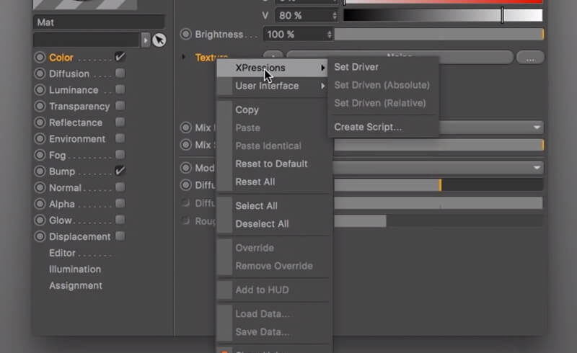
Task: Click the animation dot next to Luminance
Action: pos(40,90)
